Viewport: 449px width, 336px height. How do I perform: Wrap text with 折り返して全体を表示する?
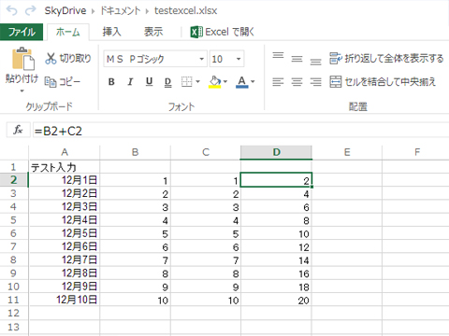(386, 58)
